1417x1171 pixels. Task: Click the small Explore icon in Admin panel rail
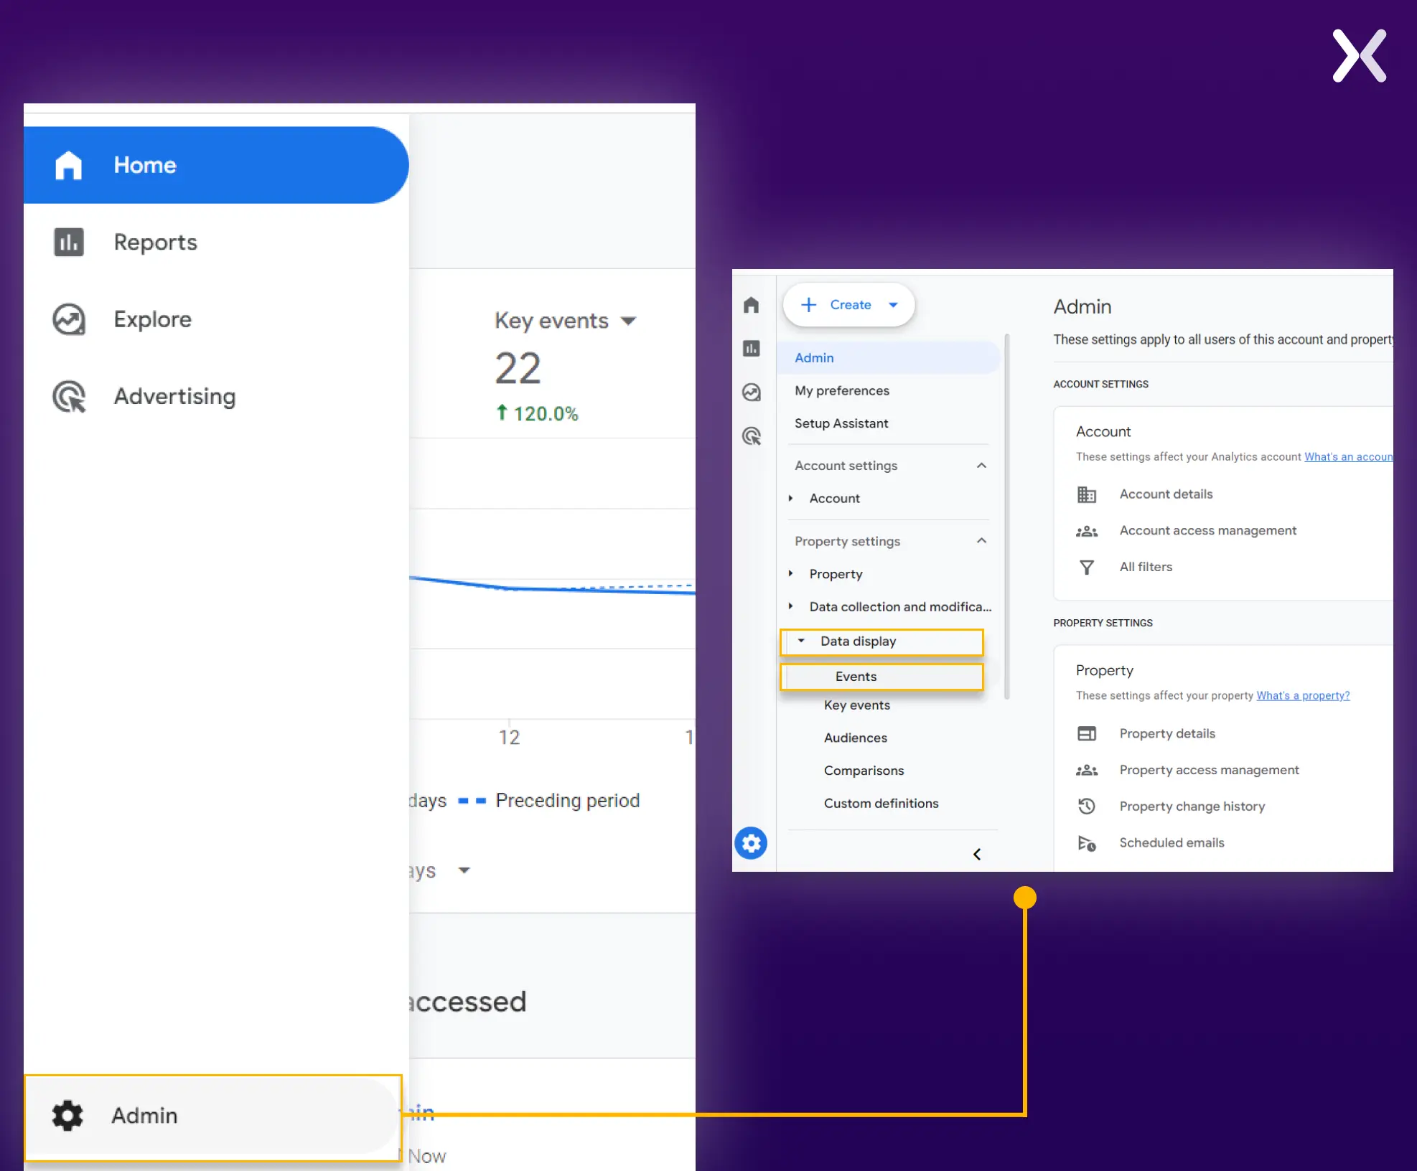point(752,392)
